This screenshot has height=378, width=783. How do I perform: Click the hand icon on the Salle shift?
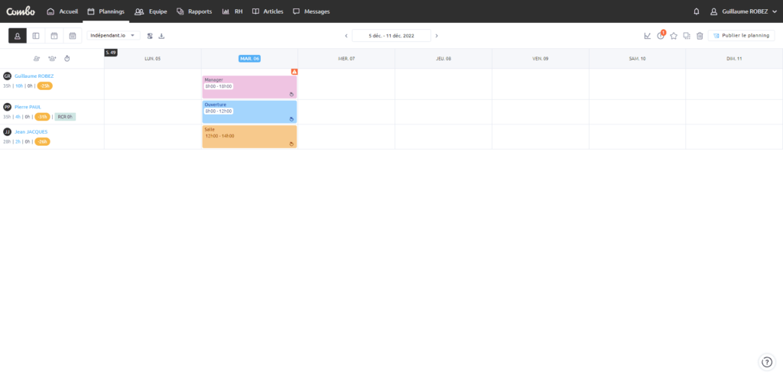point(291,144)
